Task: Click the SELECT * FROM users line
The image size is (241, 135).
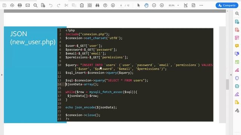Action: click(x=107, y=80)
